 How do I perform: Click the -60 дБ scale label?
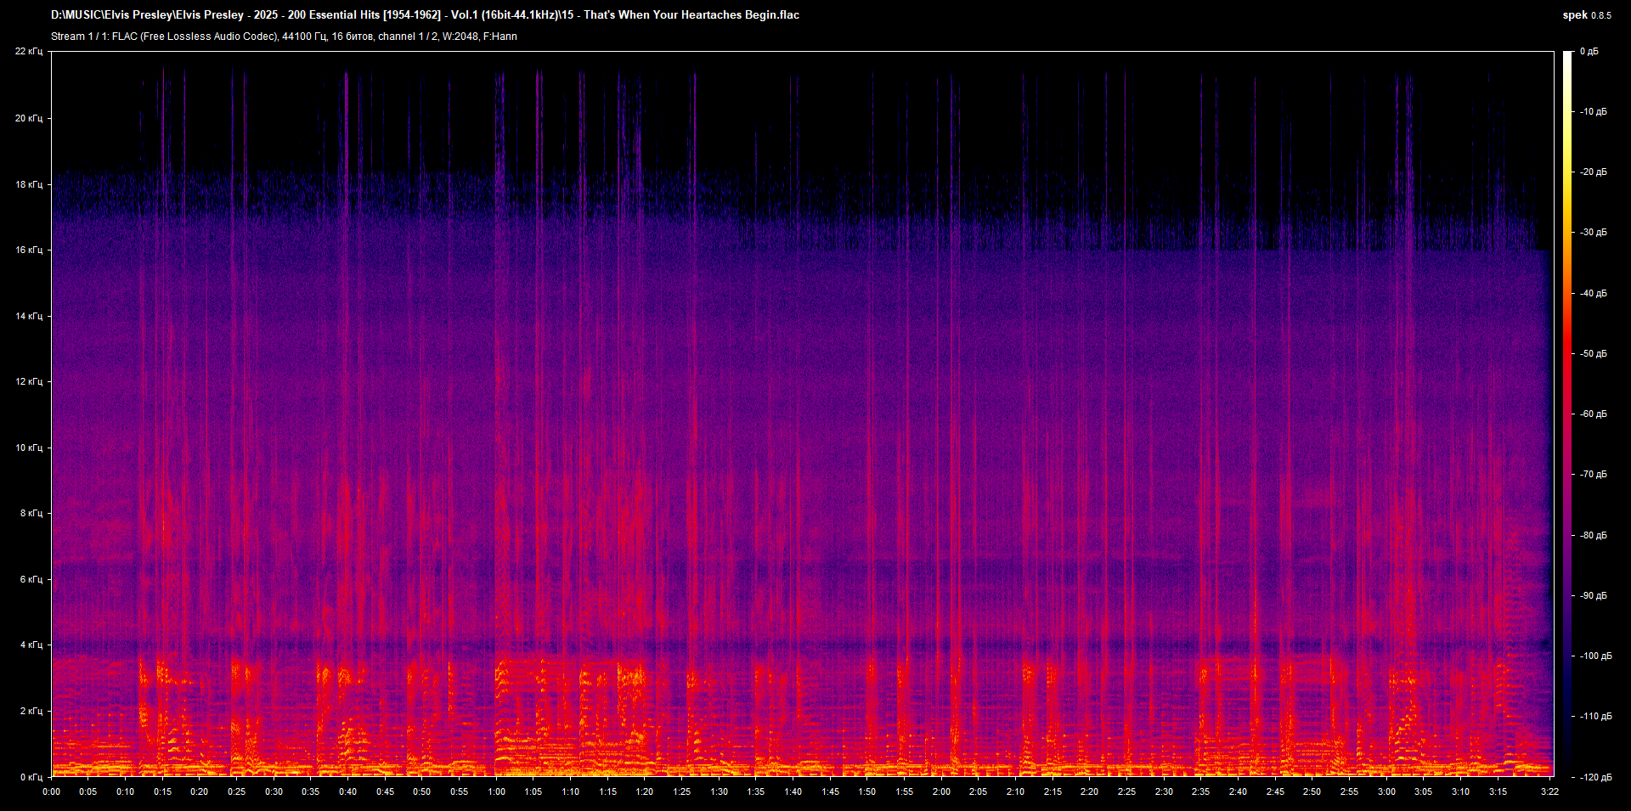[1593, 414]
